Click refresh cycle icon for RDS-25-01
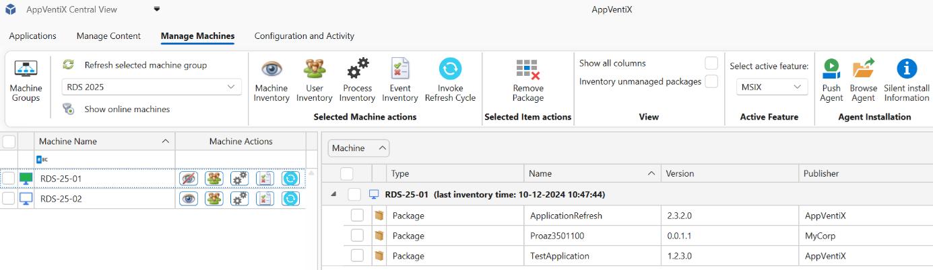Image resolution: width=933 pixels, height=270 pixels. pos(290,179)
